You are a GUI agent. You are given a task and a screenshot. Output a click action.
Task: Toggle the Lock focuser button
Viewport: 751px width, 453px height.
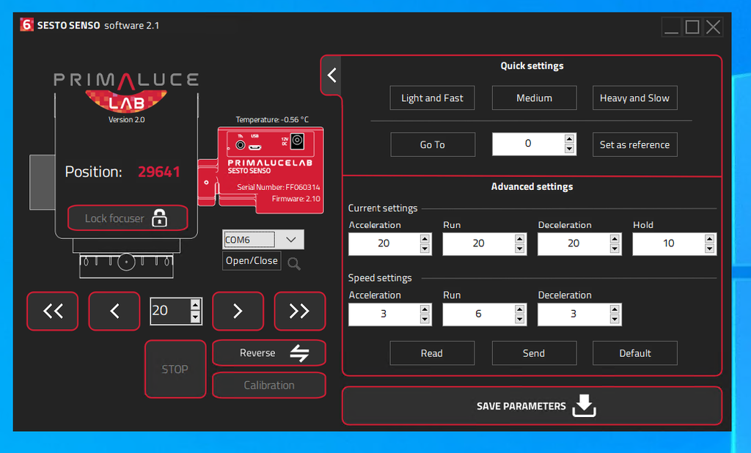tap(128, 218)
